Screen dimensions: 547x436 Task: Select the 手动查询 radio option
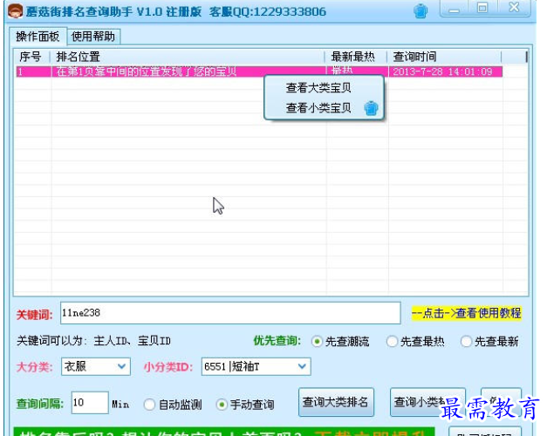[x=245, y=405]
